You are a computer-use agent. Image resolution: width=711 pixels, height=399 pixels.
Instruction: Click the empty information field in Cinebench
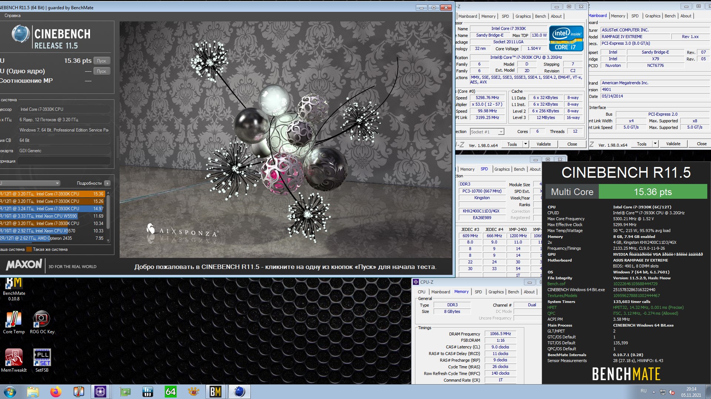[x=64, y=161]
